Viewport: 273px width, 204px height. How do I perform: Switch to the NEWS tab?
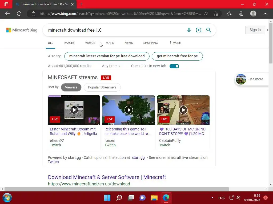(129, 43)
